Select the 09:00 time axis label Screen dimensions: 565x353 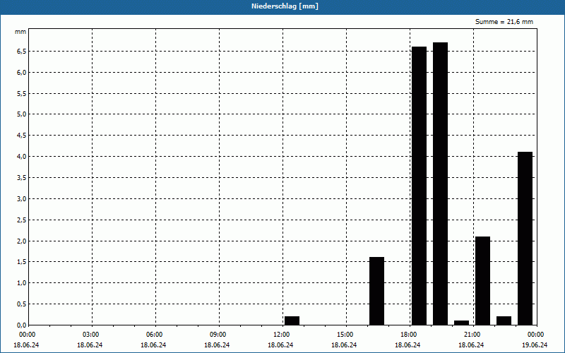pyautogui.click(x=218, y=334)
